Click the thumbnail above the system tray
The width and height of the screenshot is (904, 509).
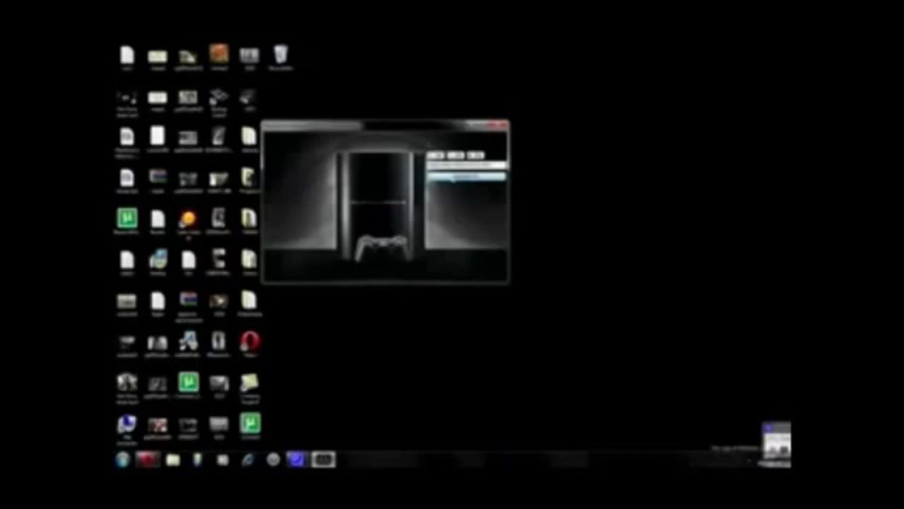pos(776,442)
